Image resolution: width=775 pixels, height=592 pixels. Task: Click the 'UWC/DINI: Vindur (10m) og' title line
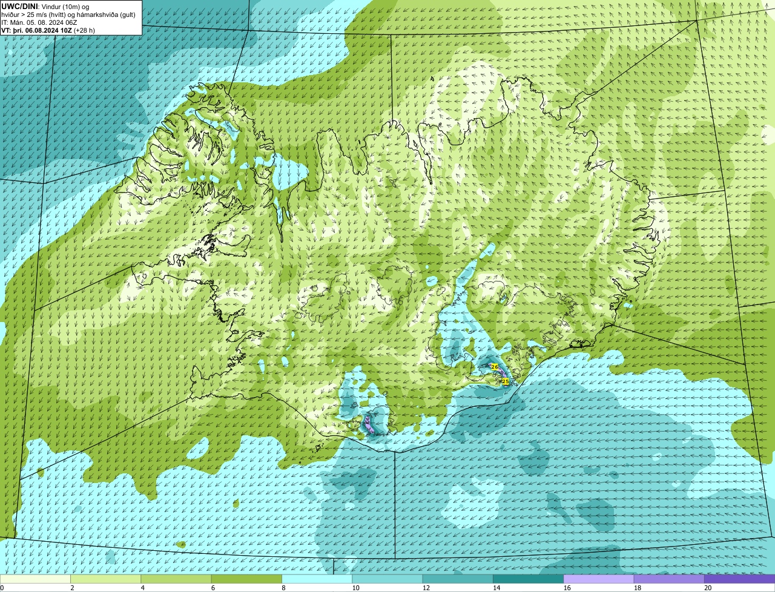pyautogui.click(x=45, y=6)
